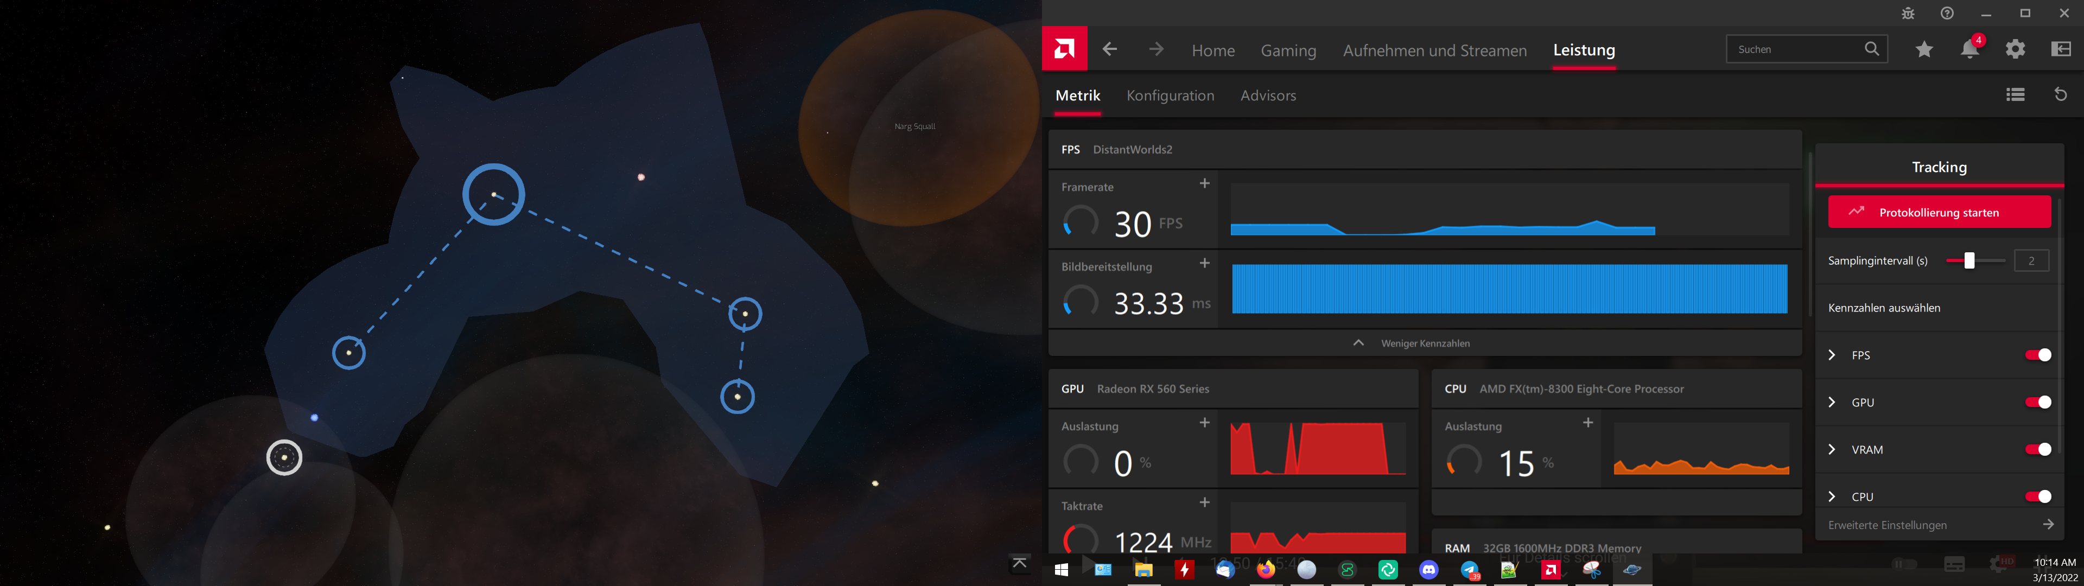
Task: Click the search magnifier icon
Action: [x=1872, y=49]
